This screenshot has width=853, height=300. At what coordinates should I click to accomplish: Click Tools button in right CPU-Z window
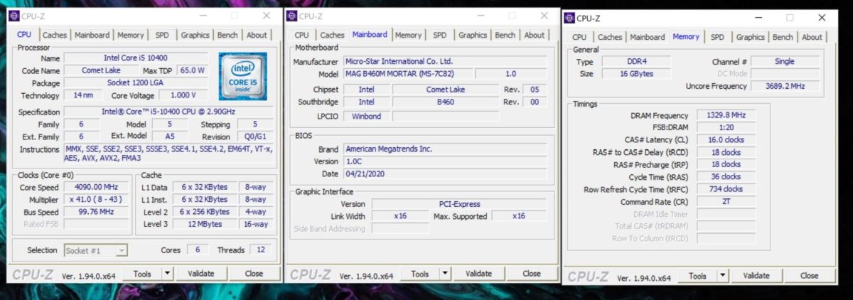[x=698, y=276]
